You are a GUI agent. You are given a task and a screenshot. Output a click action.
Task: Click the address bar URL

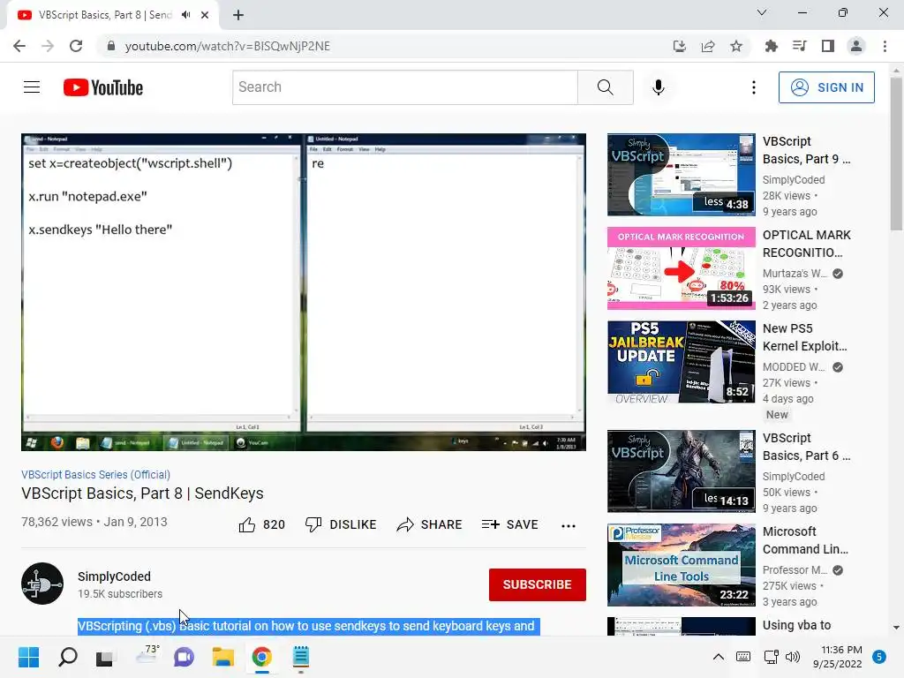(x=227, y=46)
